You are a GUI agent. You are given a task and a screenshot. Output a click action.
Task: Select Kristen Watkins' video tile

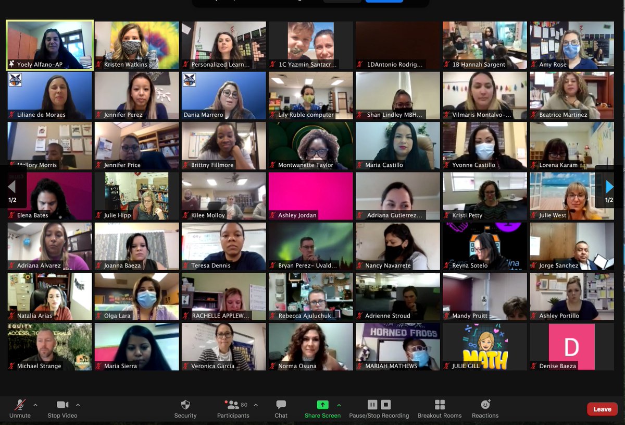pos(136,45)
